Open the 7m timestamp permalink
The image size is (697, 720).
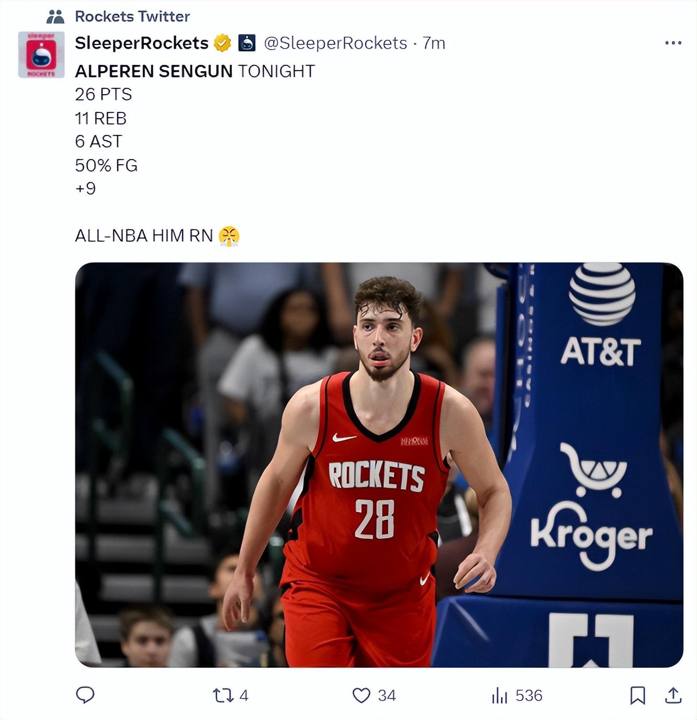tap(434, 43)
